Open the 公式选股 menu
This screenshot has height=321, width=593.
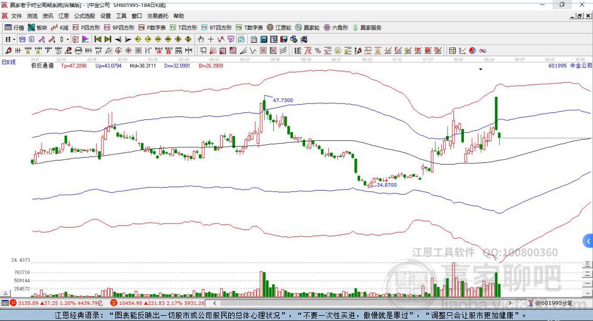pyautogui.click(x=85, y=16)
